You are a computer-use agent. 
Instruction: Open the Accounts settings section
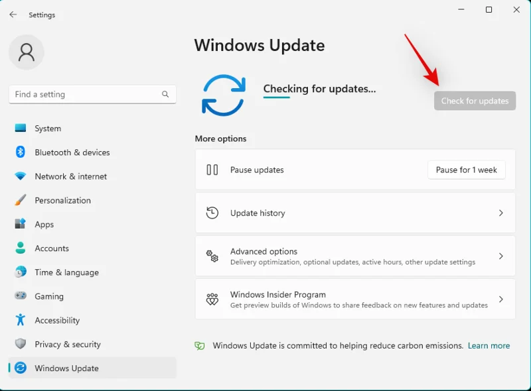[52, 248]
